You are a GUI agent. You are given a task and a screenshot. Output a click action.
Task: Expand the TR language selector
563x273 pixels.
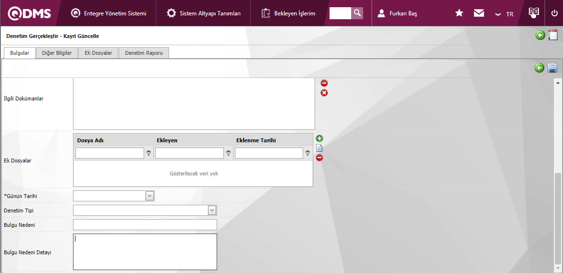[504, 14]
